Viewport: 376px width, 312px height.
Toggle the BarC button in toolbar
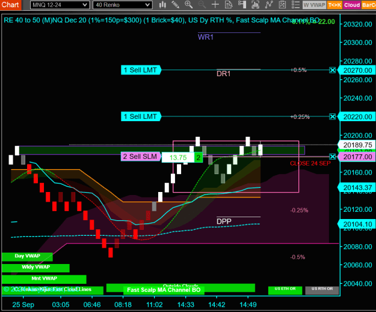[x=369, y=5]
